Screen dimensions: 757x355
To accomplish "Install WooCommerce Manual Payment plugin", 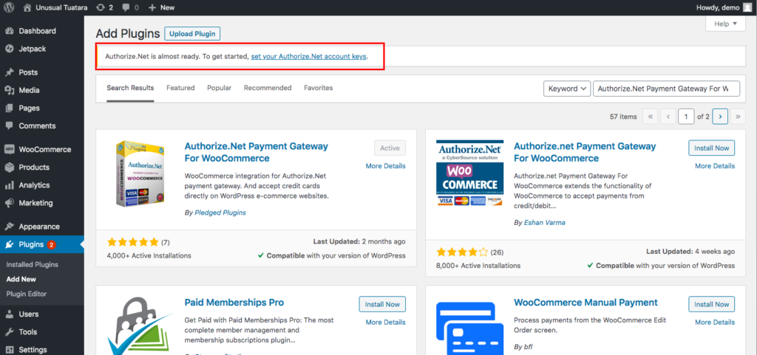I will click(x=712, y=304).
